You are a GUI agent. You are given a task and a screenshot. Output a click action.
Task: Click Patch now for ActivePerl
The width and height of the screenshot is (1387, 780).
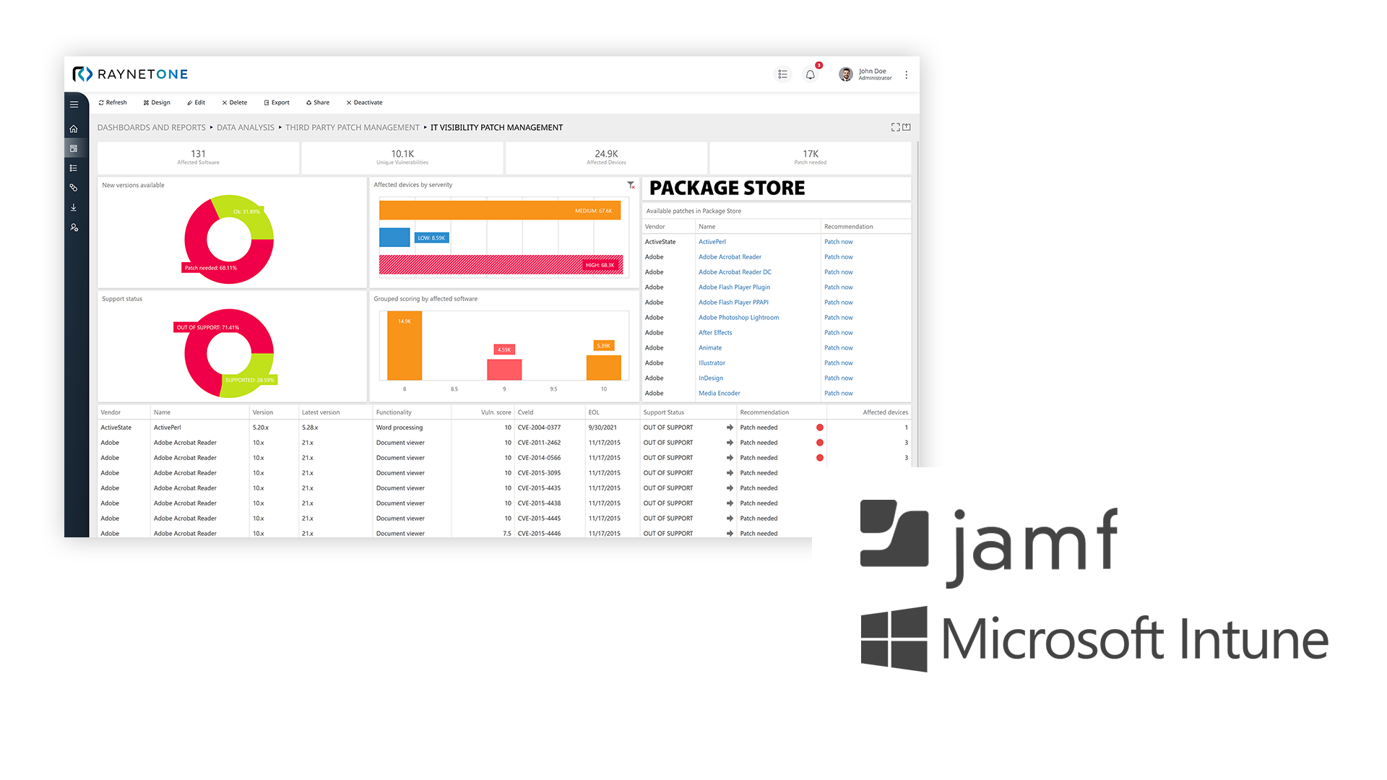[839, 242]
